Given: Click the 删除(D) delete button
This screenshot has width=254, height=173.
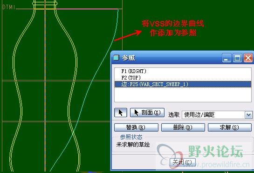Looking at the screenshot, I should tap(183, 127).
